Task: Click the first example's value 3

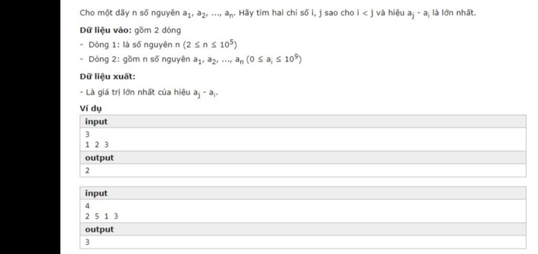Action: click(x=88, y=135)
